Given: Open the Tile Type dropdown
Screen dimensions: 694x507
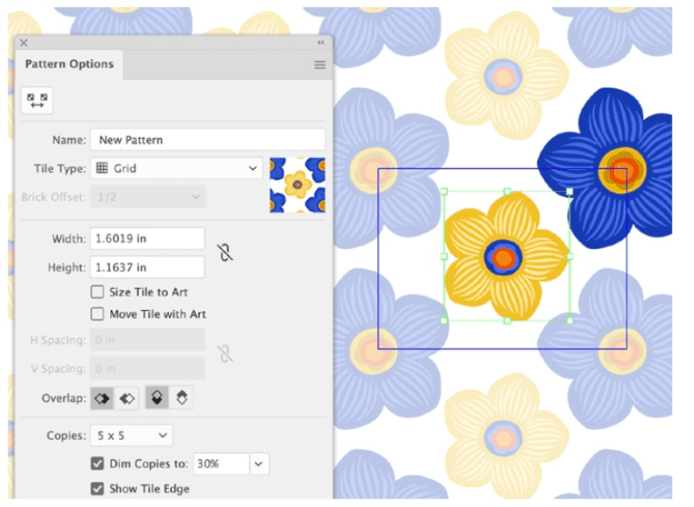Looking at the screenshot, I should point(176,168).
